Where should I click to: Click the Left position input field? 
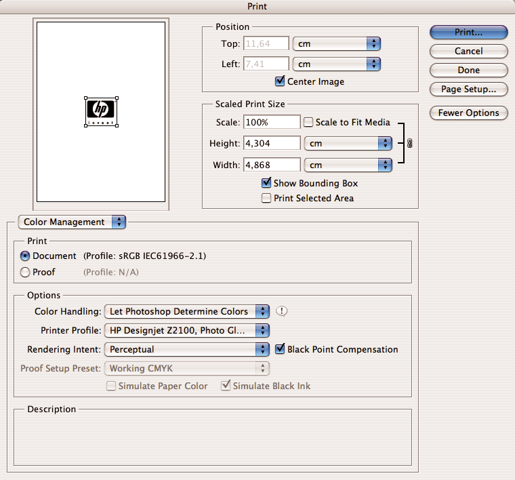266,64
